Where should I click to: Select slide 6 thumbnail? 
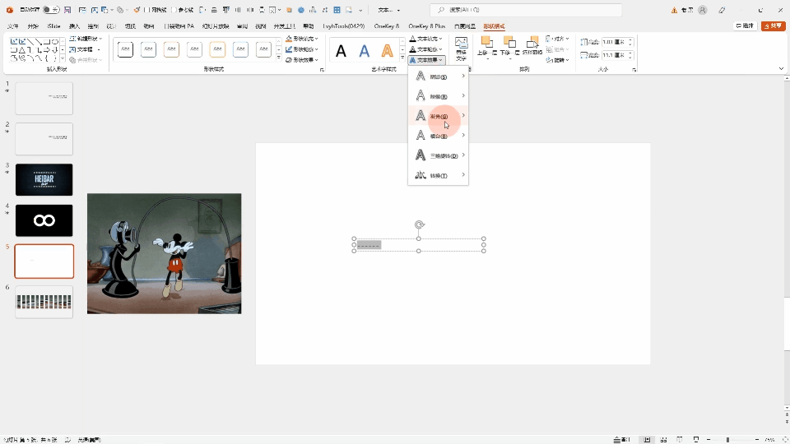44,302
